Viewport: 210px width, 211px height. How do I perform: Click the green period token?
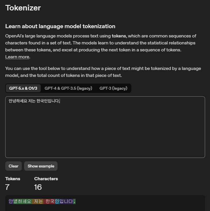pos(74,201)
